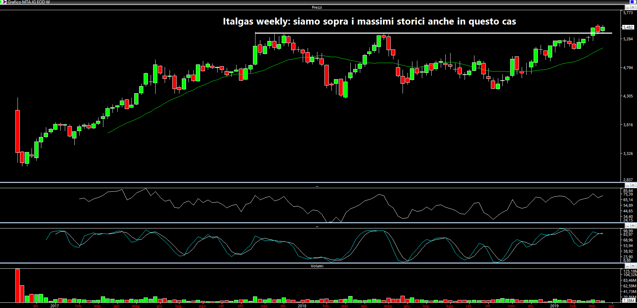Click the 68,96 oscillator scale value

coord(628,240)
